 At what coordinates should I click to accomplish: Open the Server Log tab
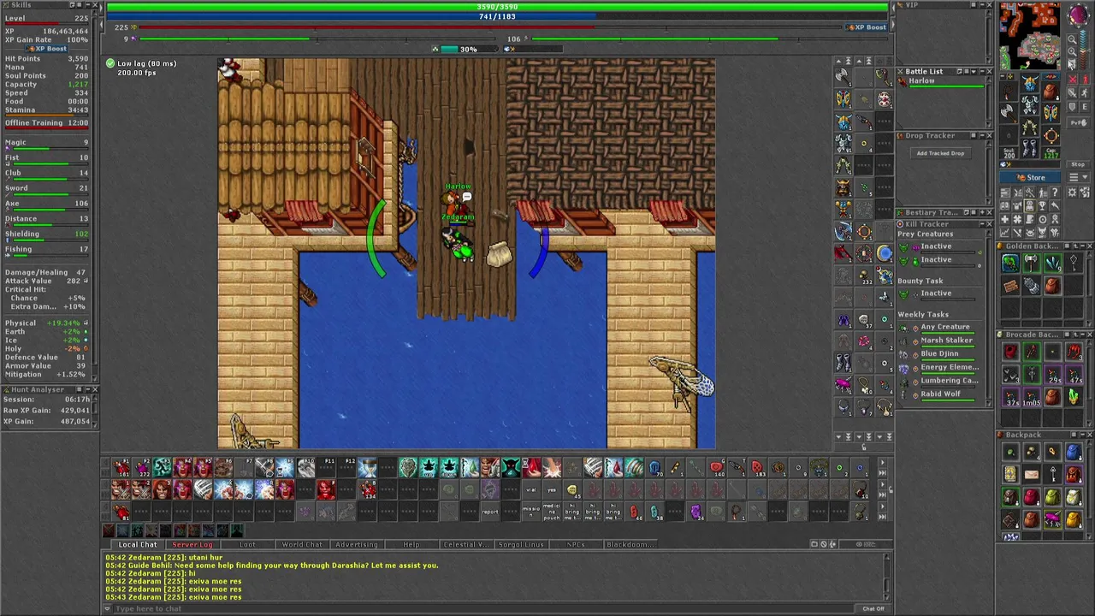[x=192, y=544]
